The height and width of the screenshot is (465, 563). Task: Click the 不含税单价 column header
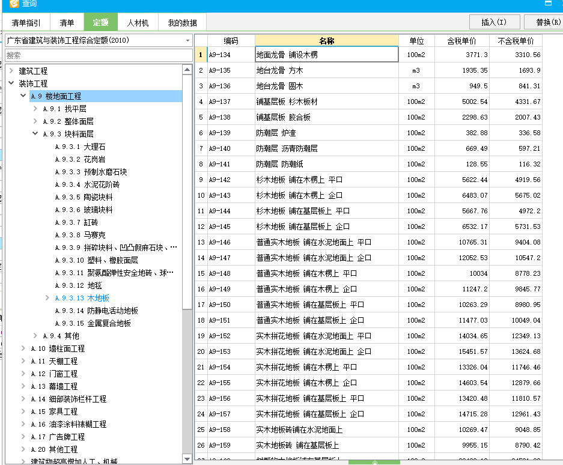tap(516, 41)
